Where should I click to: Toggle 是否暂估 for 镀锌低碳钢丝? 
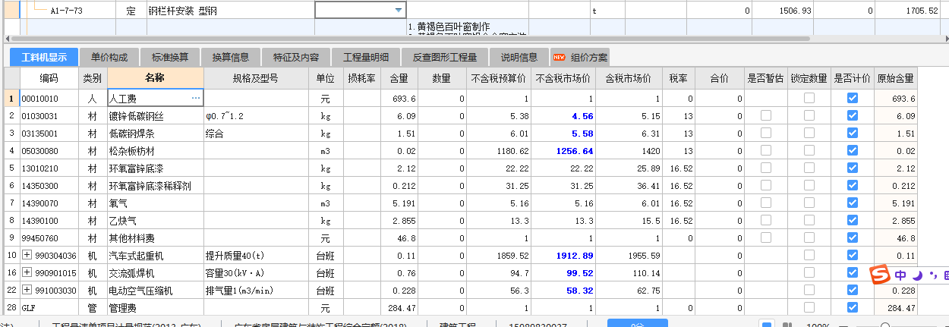pyautogui.click(x=765, y=116)
